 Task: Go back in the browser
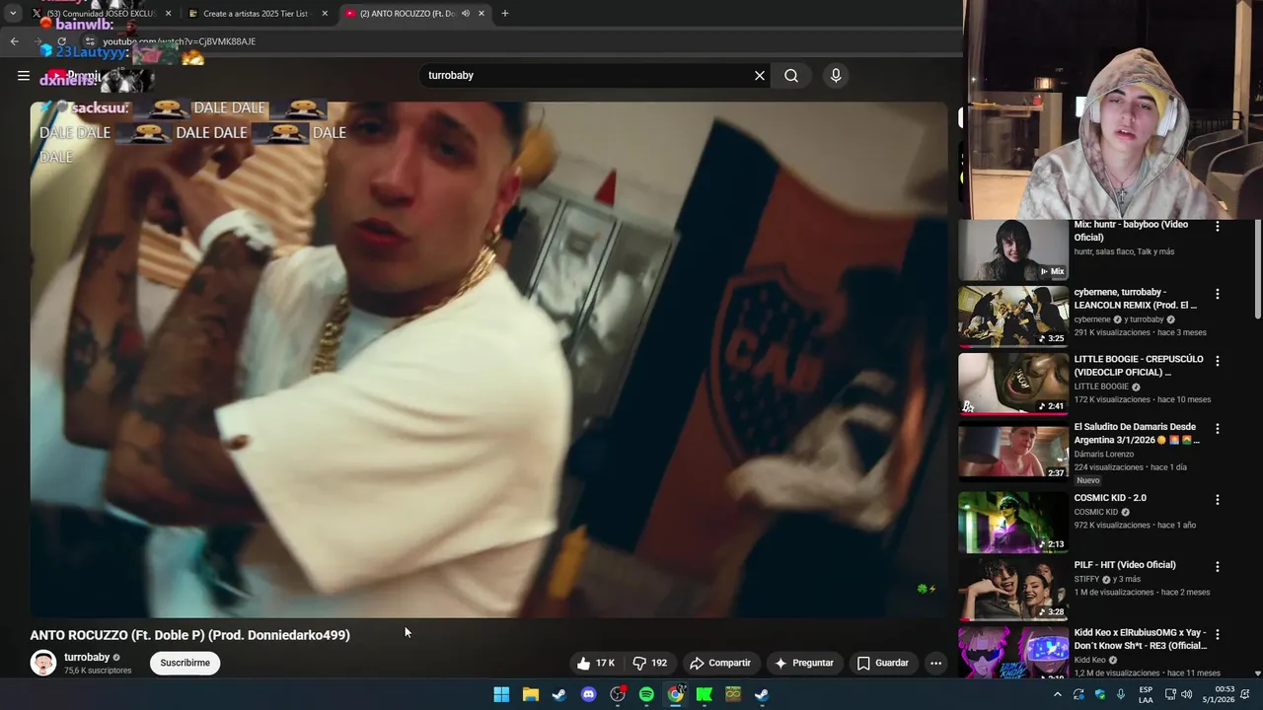click(14, 41)
